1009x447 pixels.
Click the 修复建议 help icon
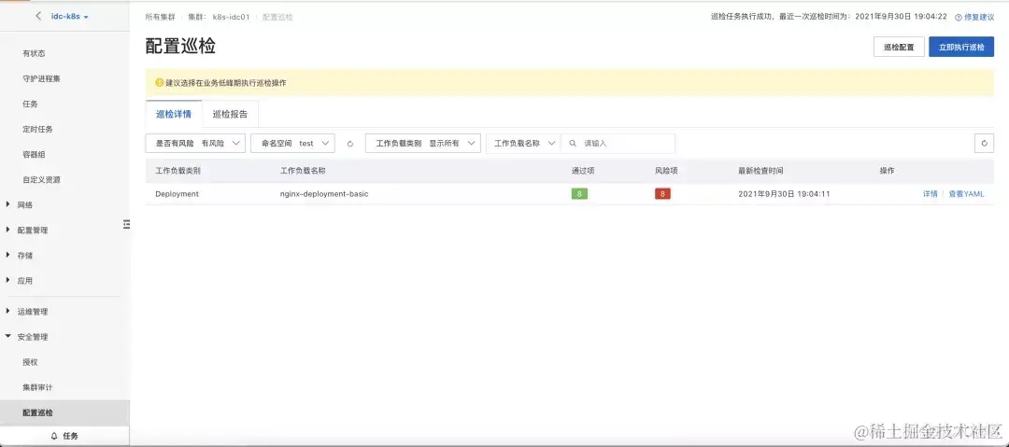click(x=959, y=18)
